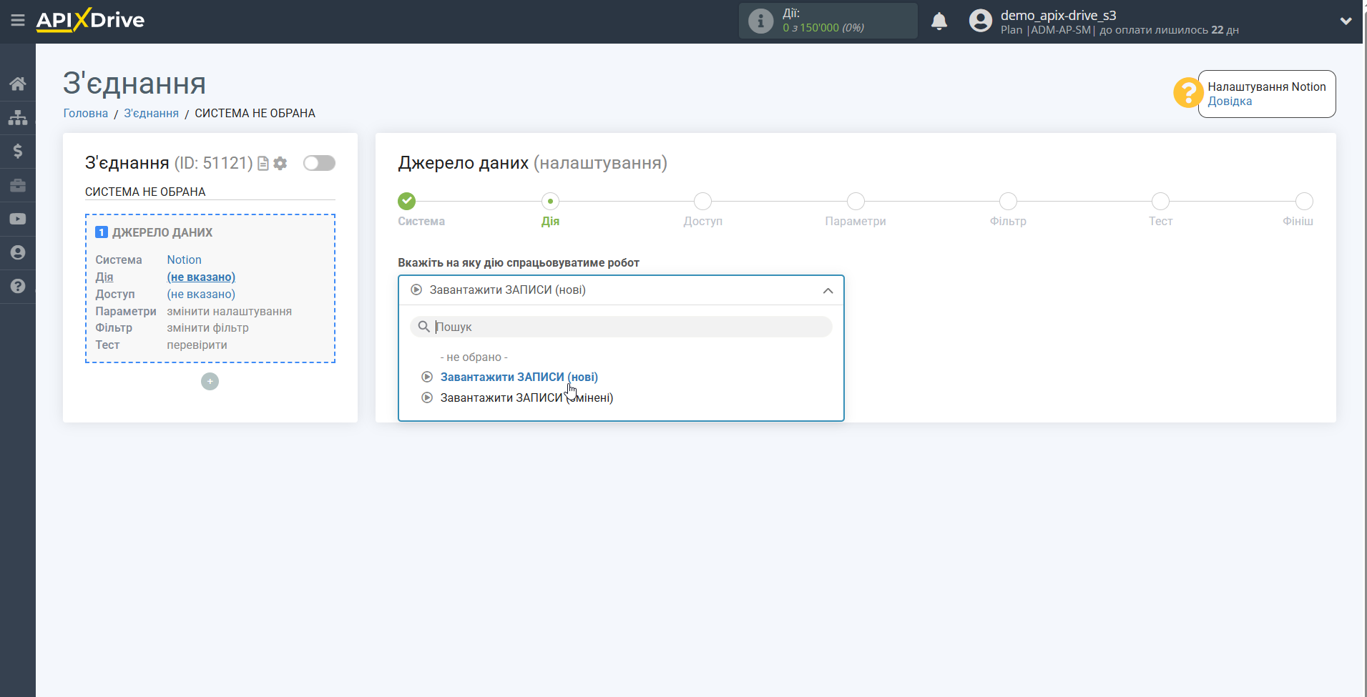The image size is (1367, 697).
Task: Click змінити фільтр link
Action: point(207,327)
